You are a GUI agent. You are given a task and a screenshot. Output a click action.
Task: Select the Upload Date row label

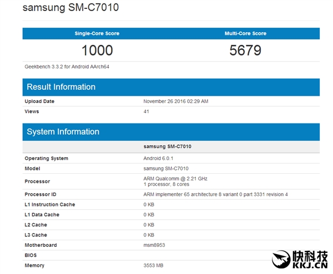(x=39, y=101)
